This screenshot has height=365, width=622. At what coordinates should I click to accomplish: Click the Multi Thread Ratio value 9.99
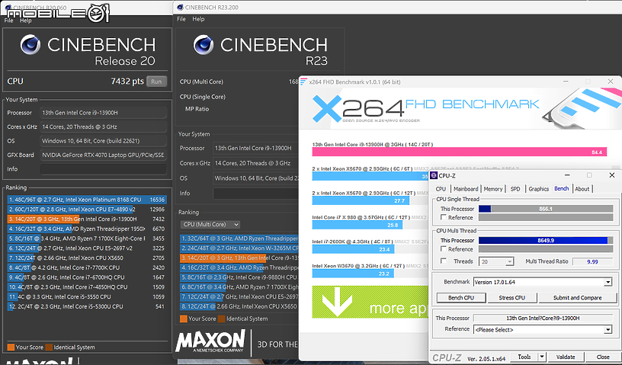pyautogui.click(x=592, y=261)
